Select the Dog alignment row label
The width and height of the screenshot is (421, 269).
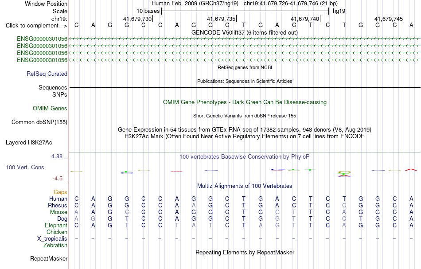[x=62, y=219]
